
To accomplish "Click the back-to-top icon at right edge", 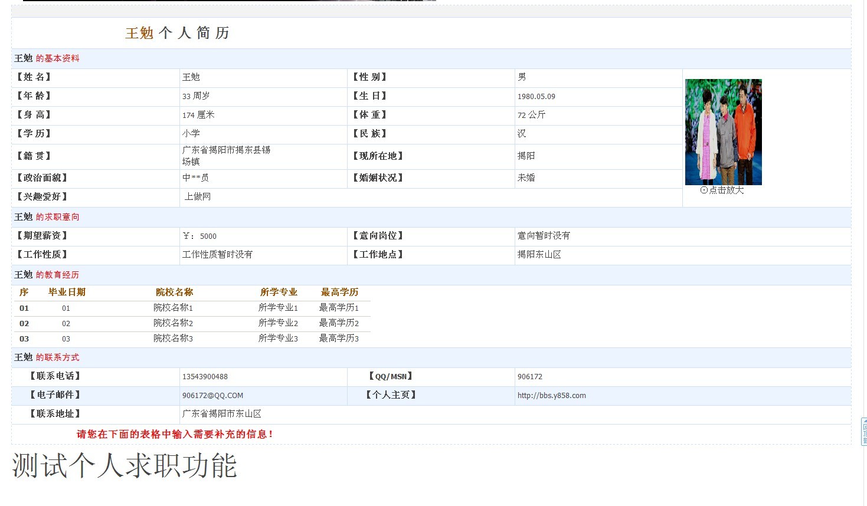I will [x=864, y=431].
